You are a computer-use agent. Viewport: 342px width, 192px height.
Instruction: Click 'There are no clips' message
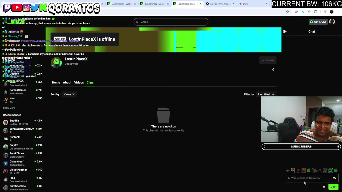coord(164,126)
